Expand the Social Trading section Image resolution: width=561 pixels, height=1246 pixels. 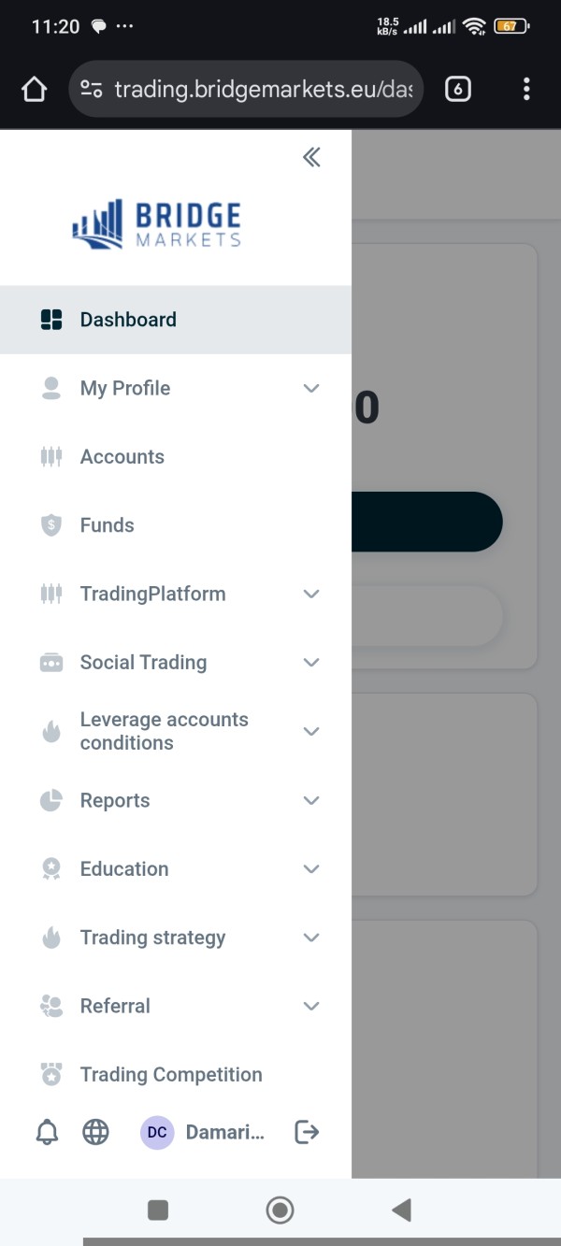(x=311, y=663)
